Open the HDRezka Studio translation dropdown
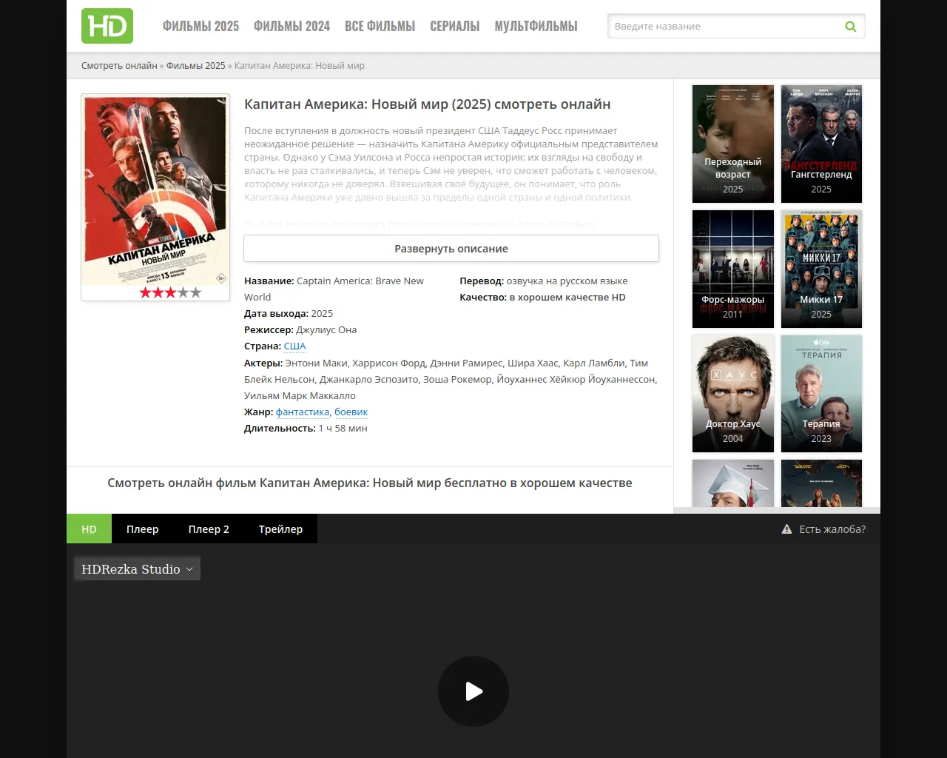Viewport: 947px width, 758px height. [137, 568]
